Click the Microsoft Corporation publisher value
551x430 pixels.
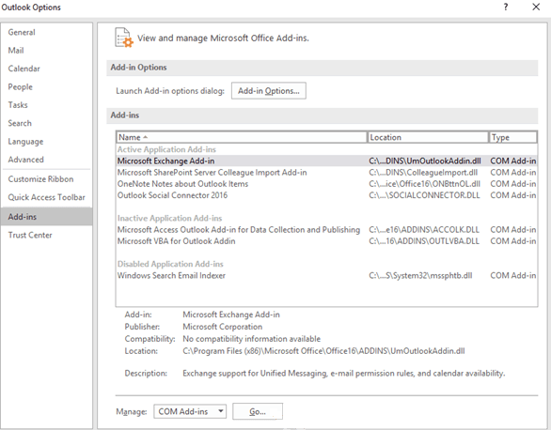[223, 327]
